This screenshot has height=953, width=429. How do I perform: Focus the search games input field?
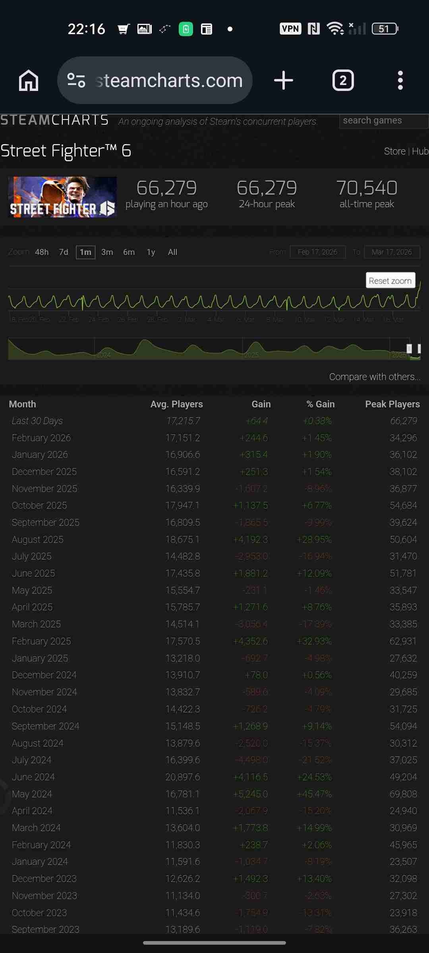coord(383,121)
